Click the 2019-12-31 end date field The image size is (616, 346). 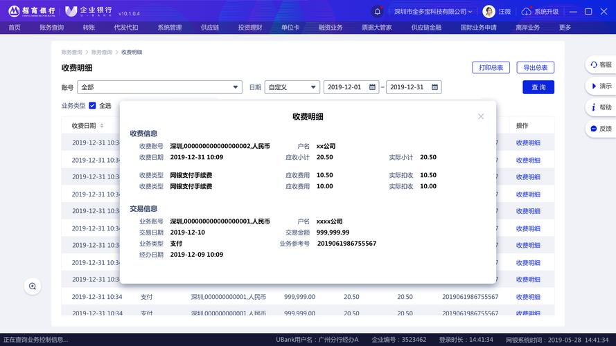pyautogui.click(x=414, y=87)
